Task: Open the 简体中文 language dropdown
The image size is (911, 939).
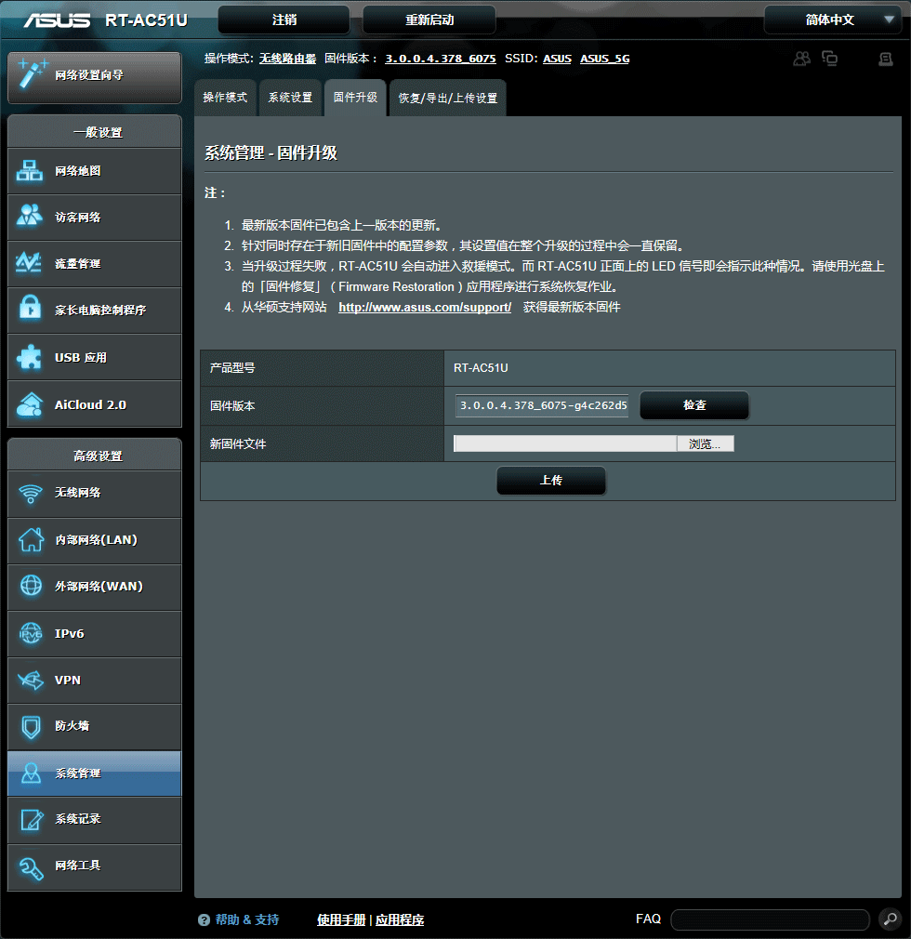Action: [830, 19]
